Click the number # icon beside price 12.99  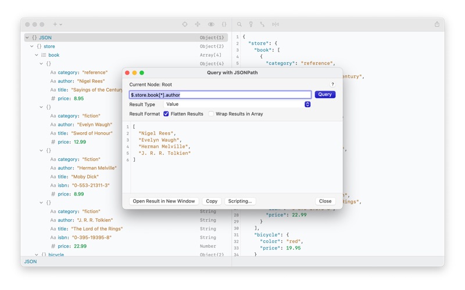pos(53,142)
